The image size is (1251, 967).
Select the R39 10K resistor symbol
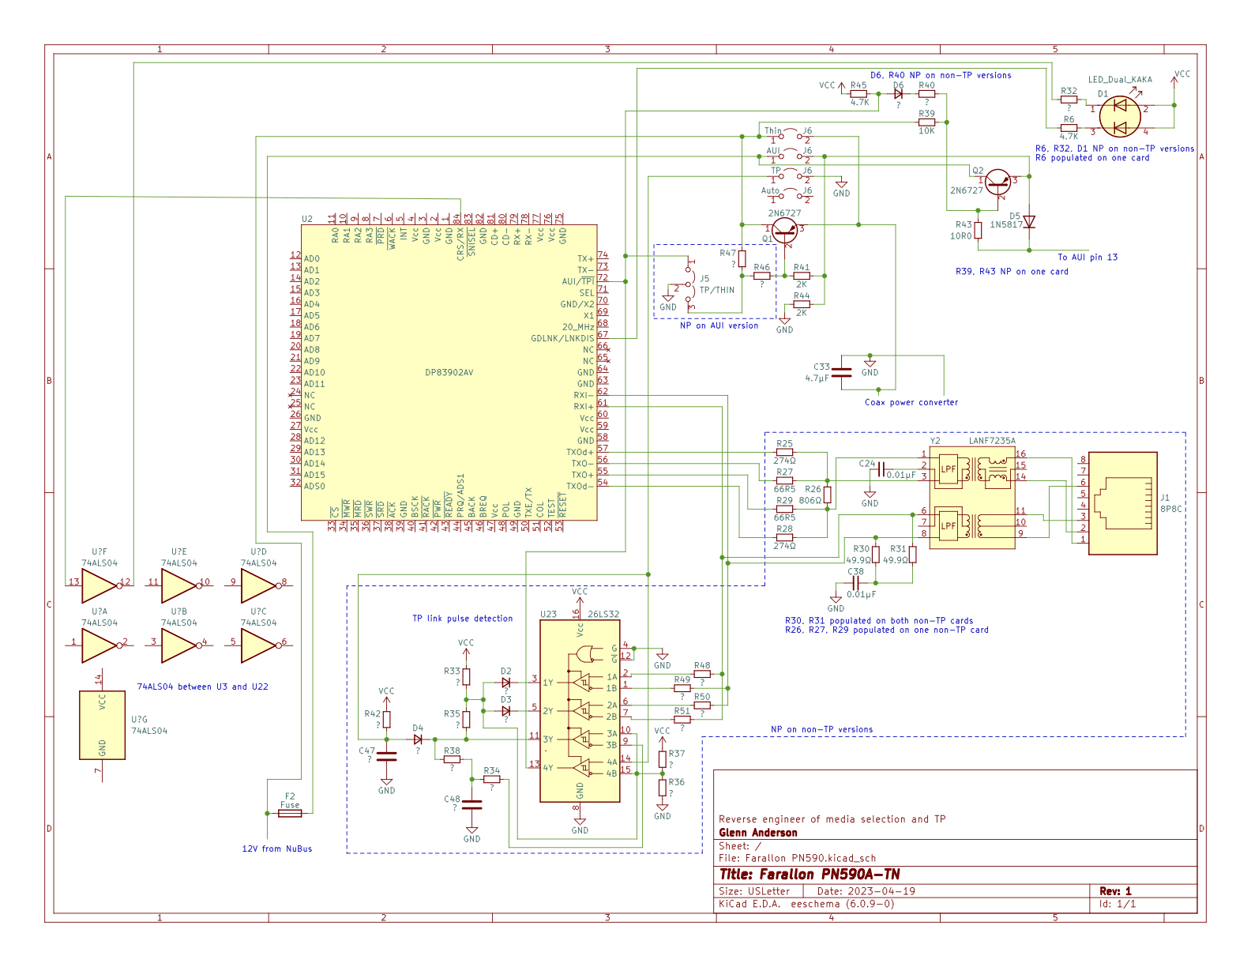(x=926, y=122)
